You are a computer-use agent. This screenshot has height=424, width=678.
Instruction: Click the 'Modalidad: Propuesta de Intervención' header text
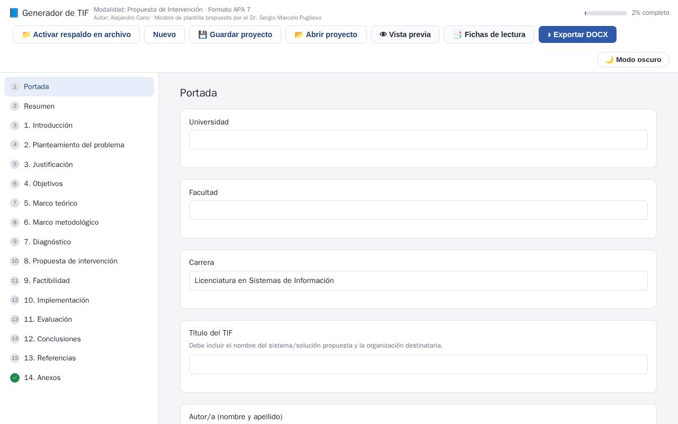click(x=172, y=10)
